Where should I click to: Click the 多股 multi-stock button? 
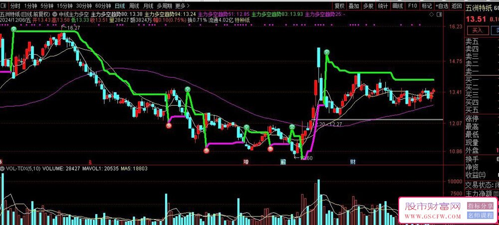coord(368,5)
